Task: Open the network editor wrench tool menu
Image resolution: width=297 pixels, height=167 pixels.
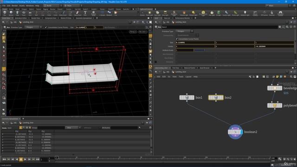Action: (250, 77)
